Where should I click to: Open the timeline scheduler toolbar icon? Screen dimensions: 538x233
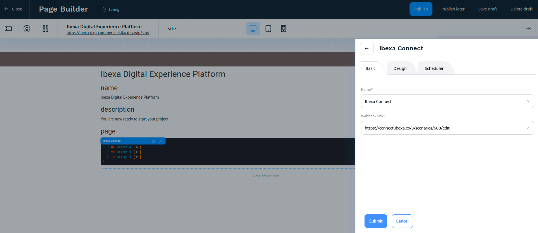coord(46,29)
